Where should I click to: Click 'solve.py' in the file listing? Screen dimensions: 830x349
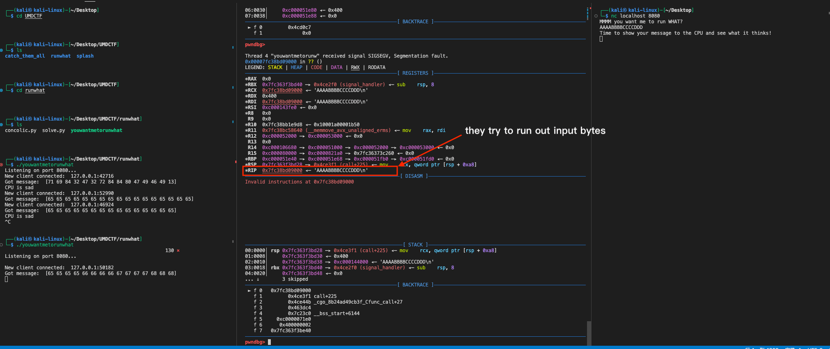pyautogui.click(x=54, y=130)
